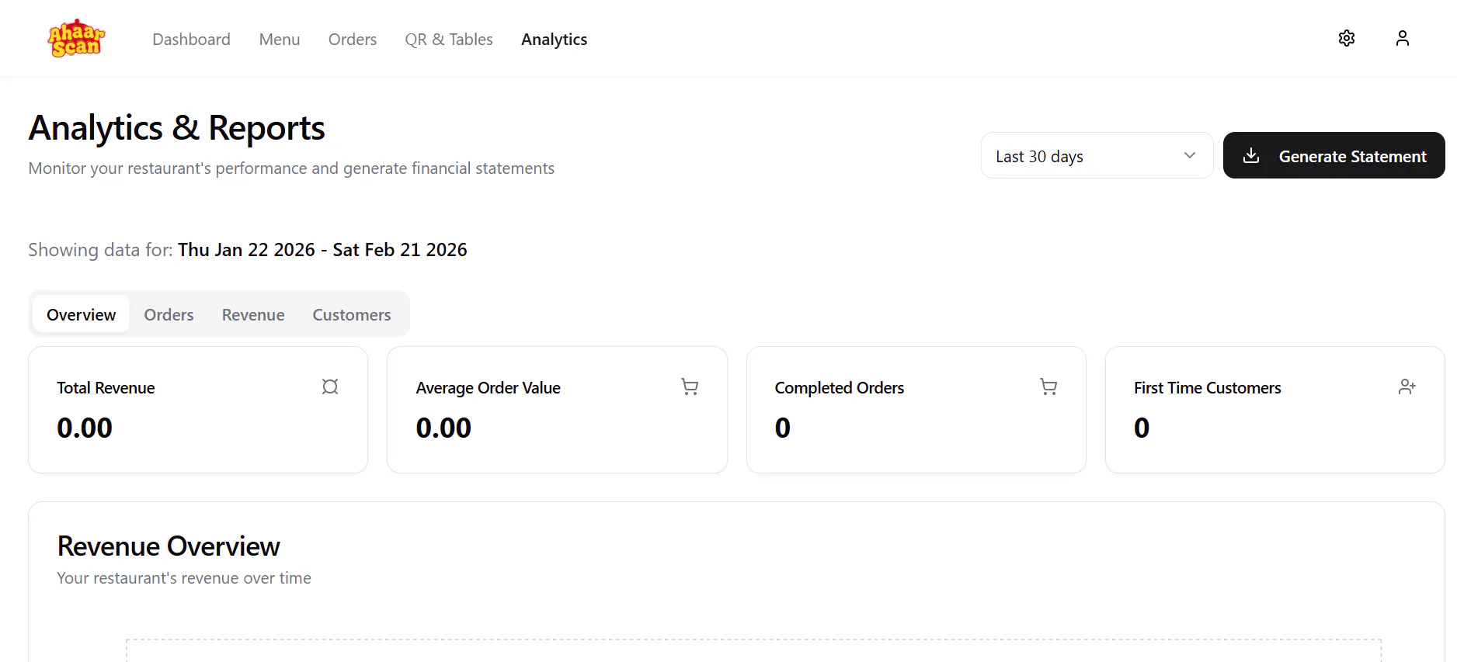Screen dimensions: 1457x662
Task: Open the user profile icon
Action: point(1403,38)
